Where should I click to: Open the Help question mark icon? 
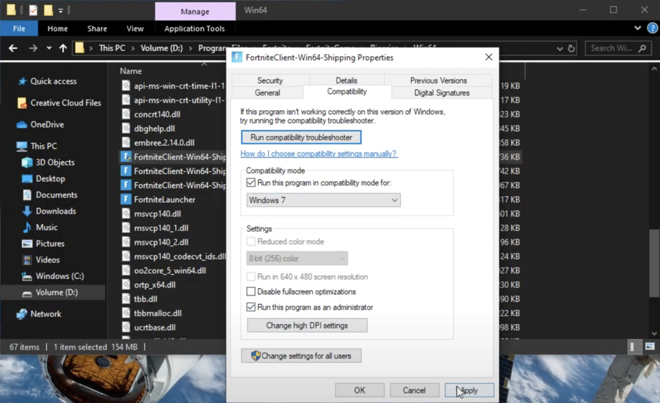653,28
